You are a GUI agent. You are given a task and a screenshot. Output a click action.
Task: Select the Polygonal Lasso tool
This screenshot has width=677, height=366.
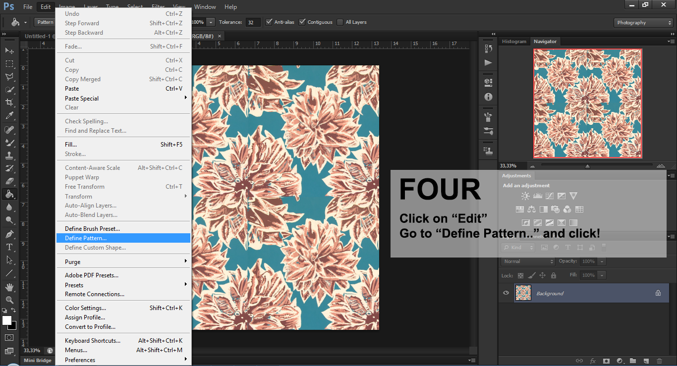tap(9, 77)
